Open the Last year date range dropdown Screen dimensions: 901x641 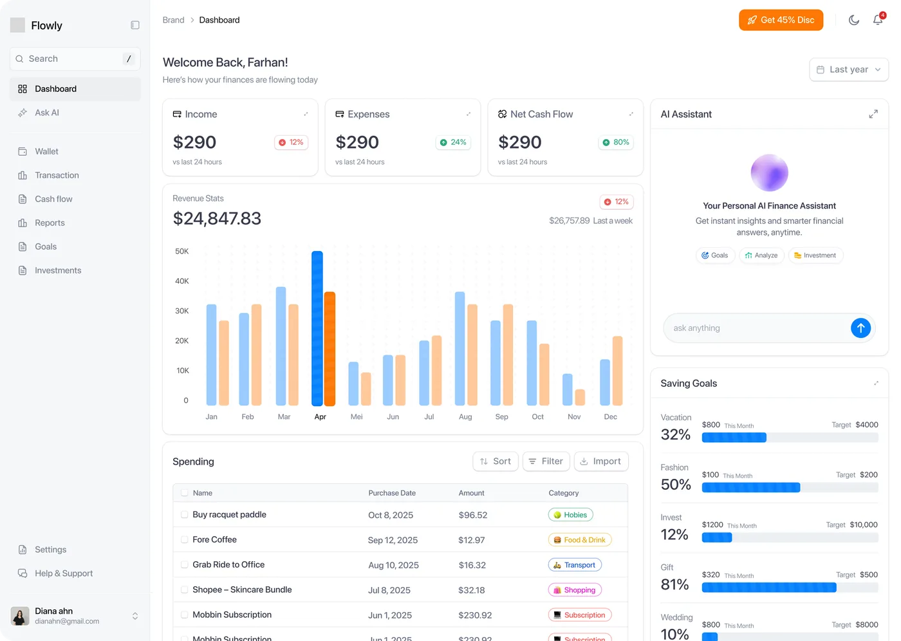pyautogui.click(x=848, y=70)
